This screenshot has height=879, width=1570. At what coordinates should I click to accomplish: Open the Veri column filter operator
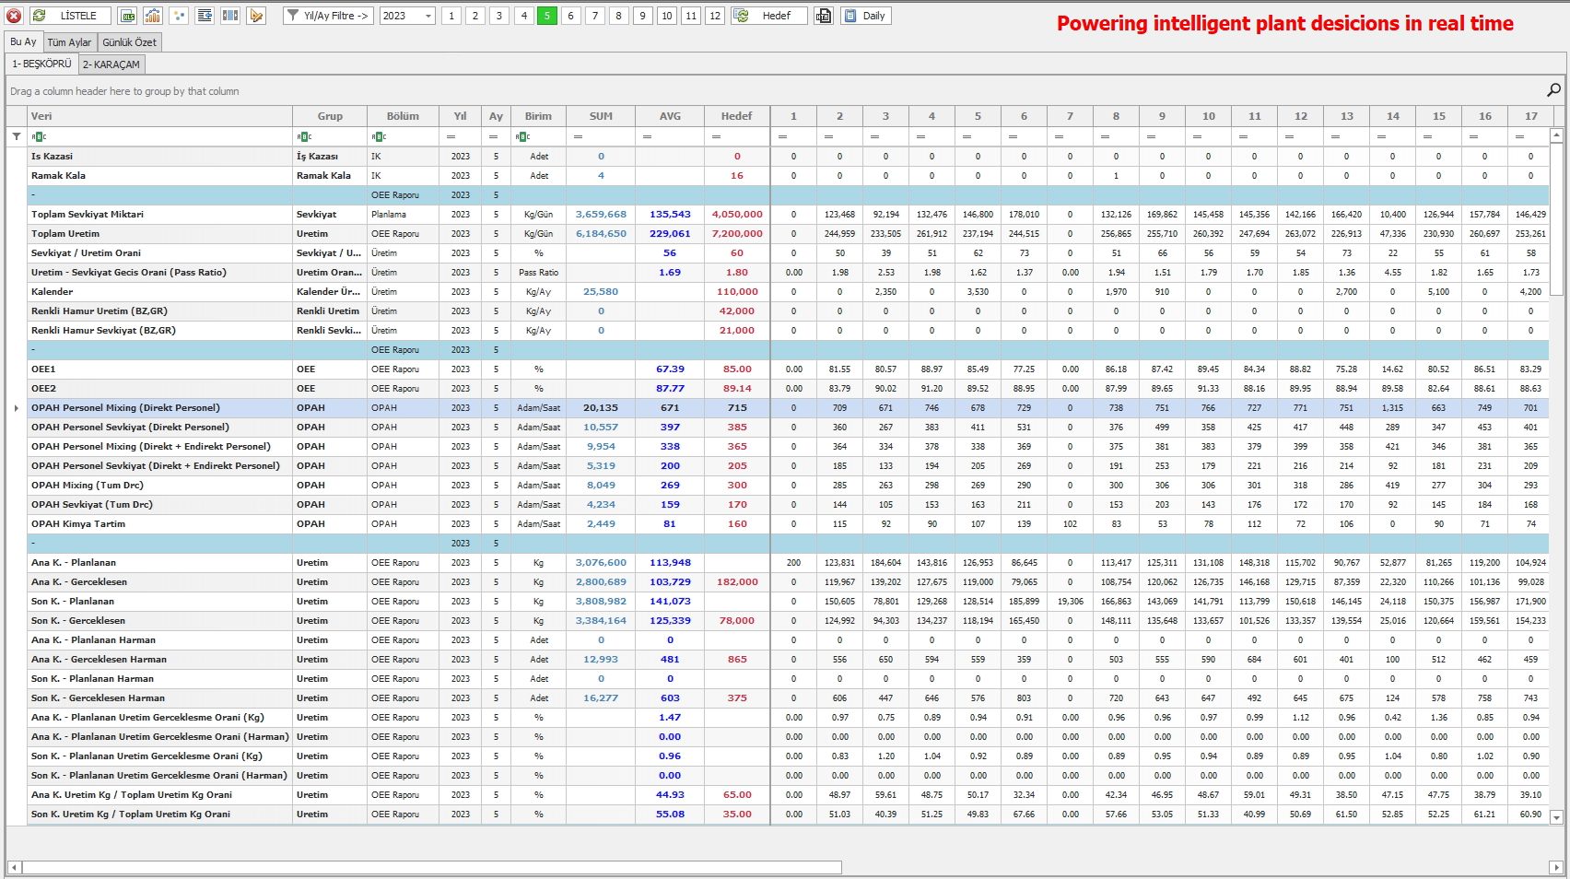(39, 136)
